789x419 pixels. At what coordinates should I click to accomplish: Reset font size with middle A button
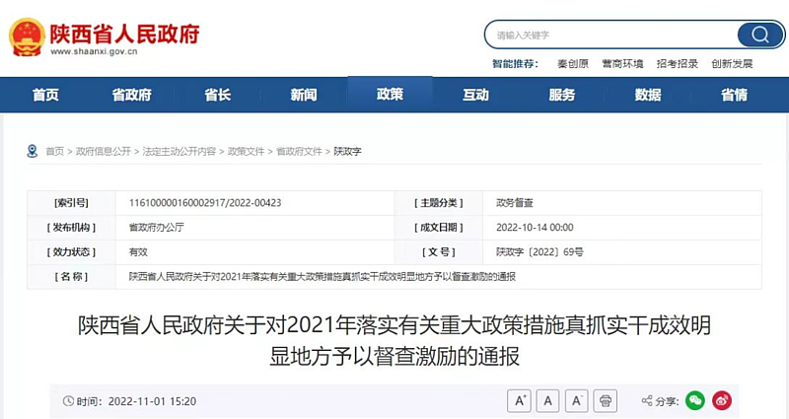[x=548, y=400]
